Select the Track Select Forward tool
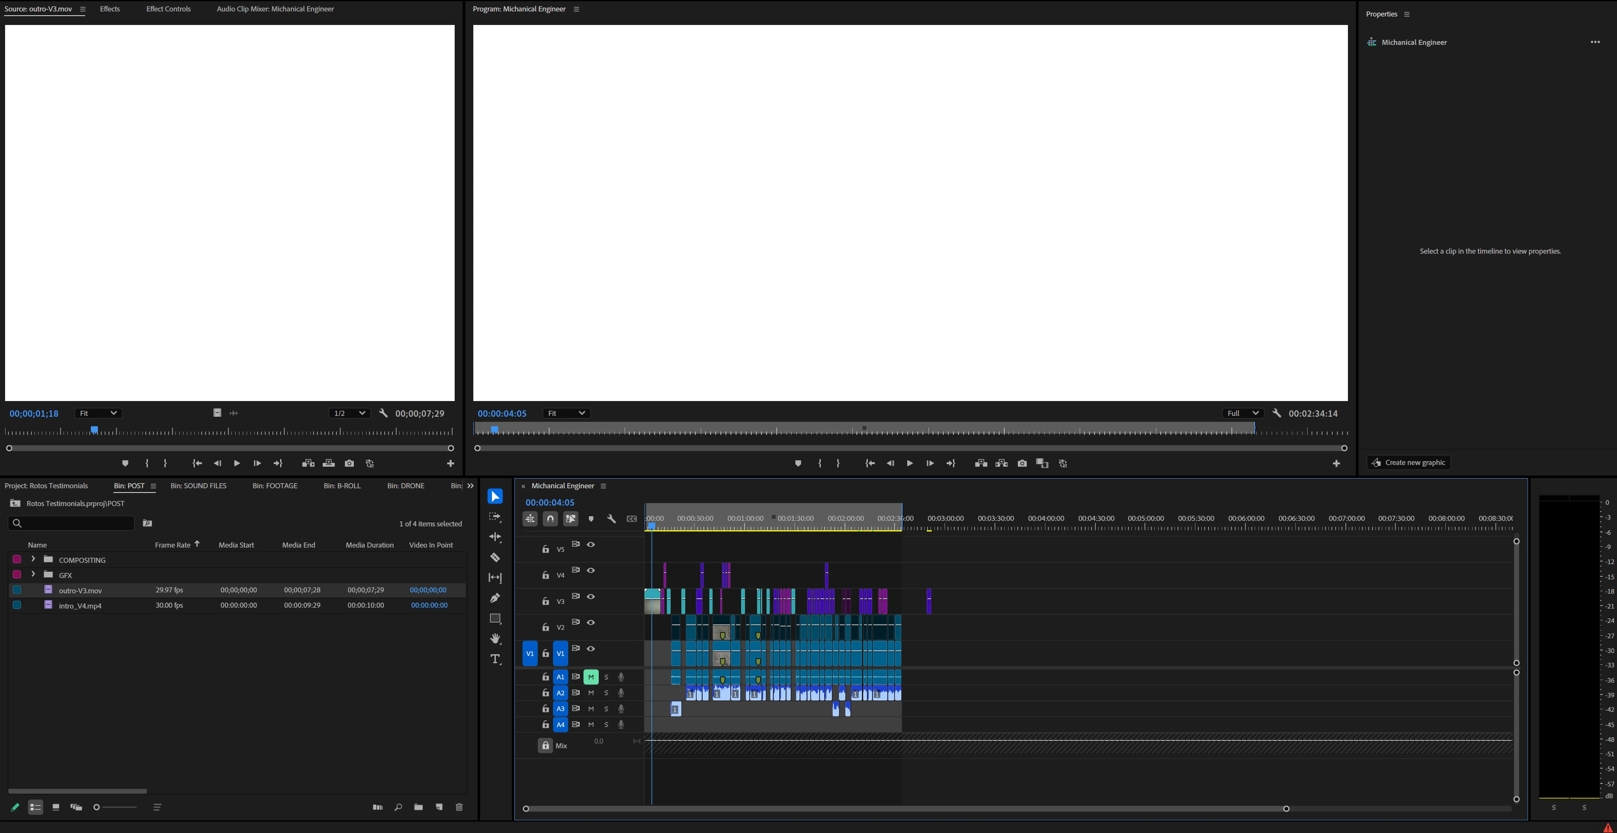Viewport: 1617px width, 833px height. [x=495, y=517]
